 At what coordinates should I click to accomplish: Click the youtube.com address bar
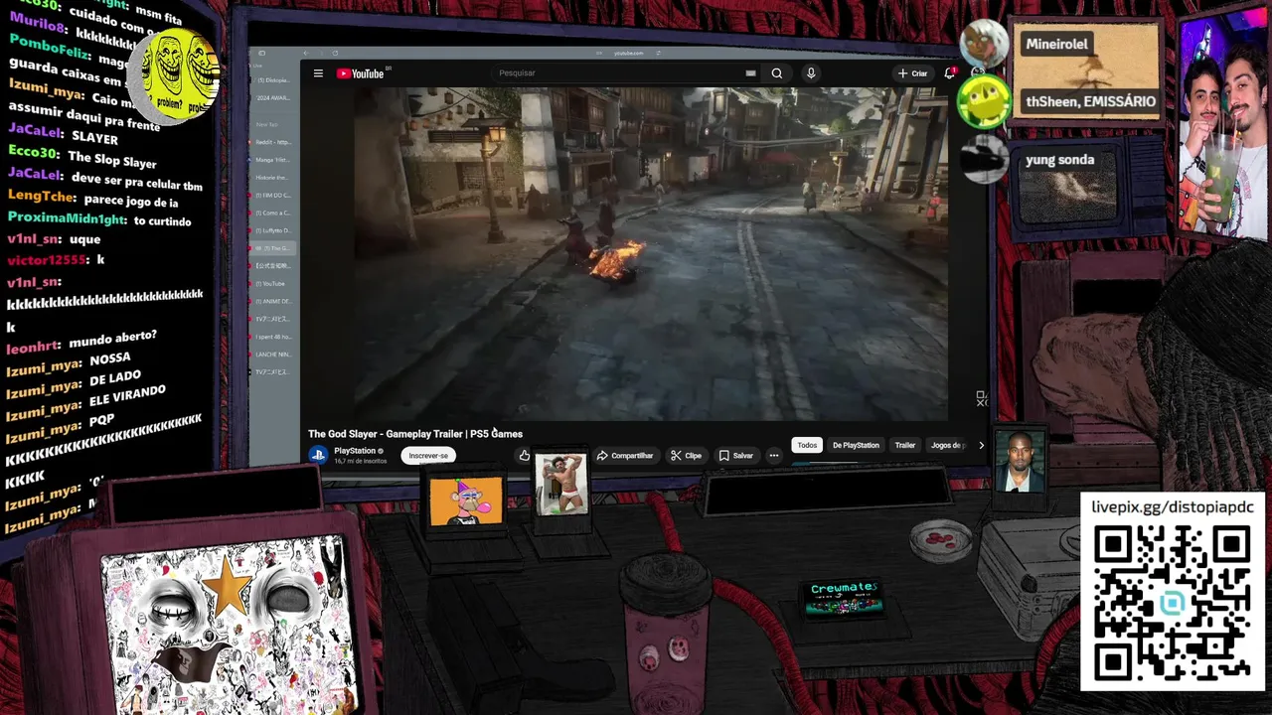(x=628, y=53)
